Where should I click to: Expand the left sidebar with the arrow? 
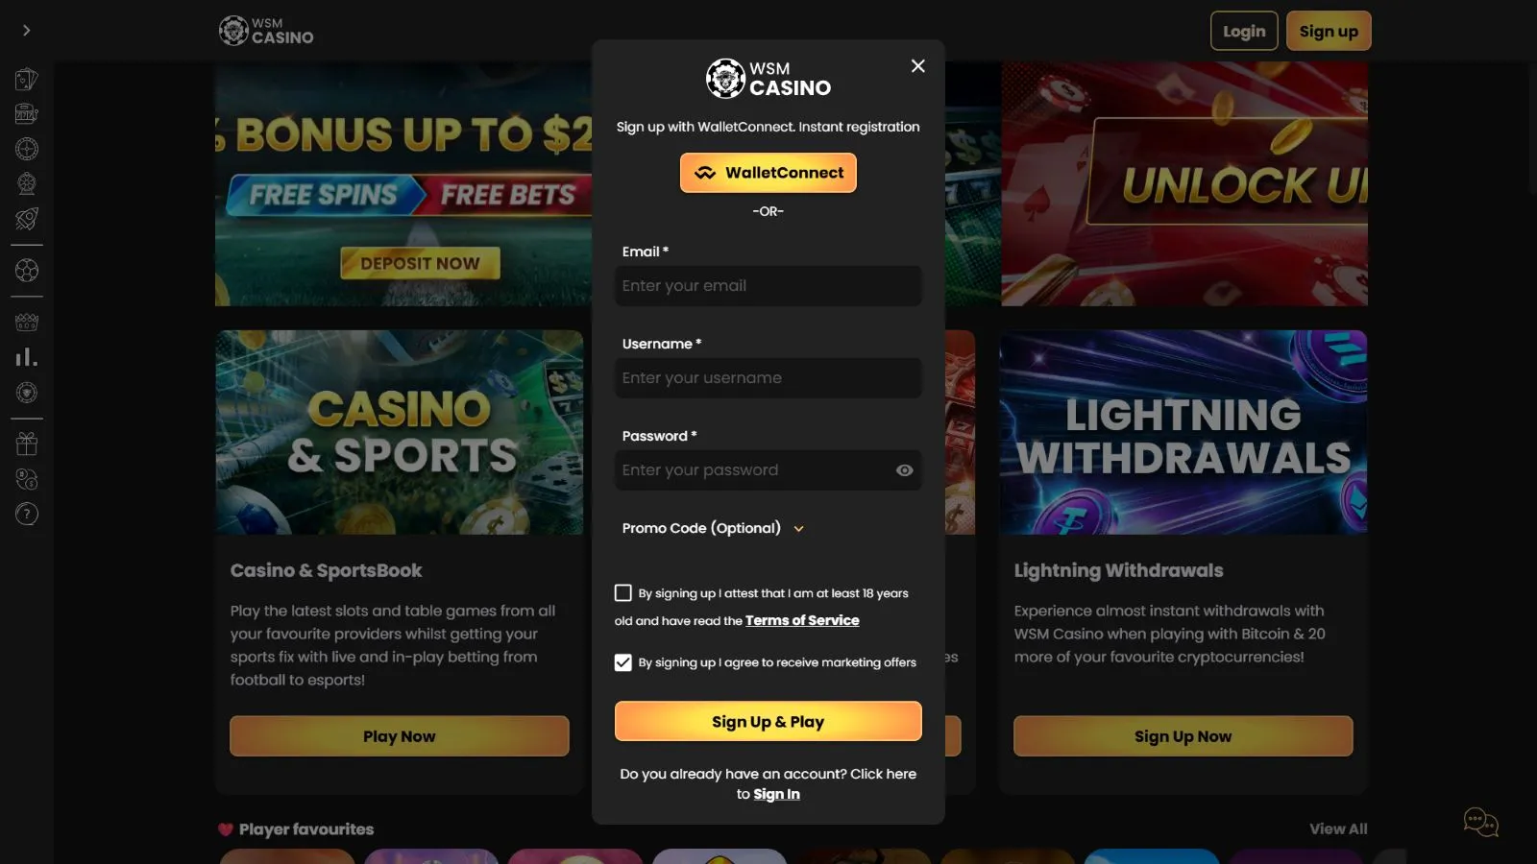tap(27, 31)
